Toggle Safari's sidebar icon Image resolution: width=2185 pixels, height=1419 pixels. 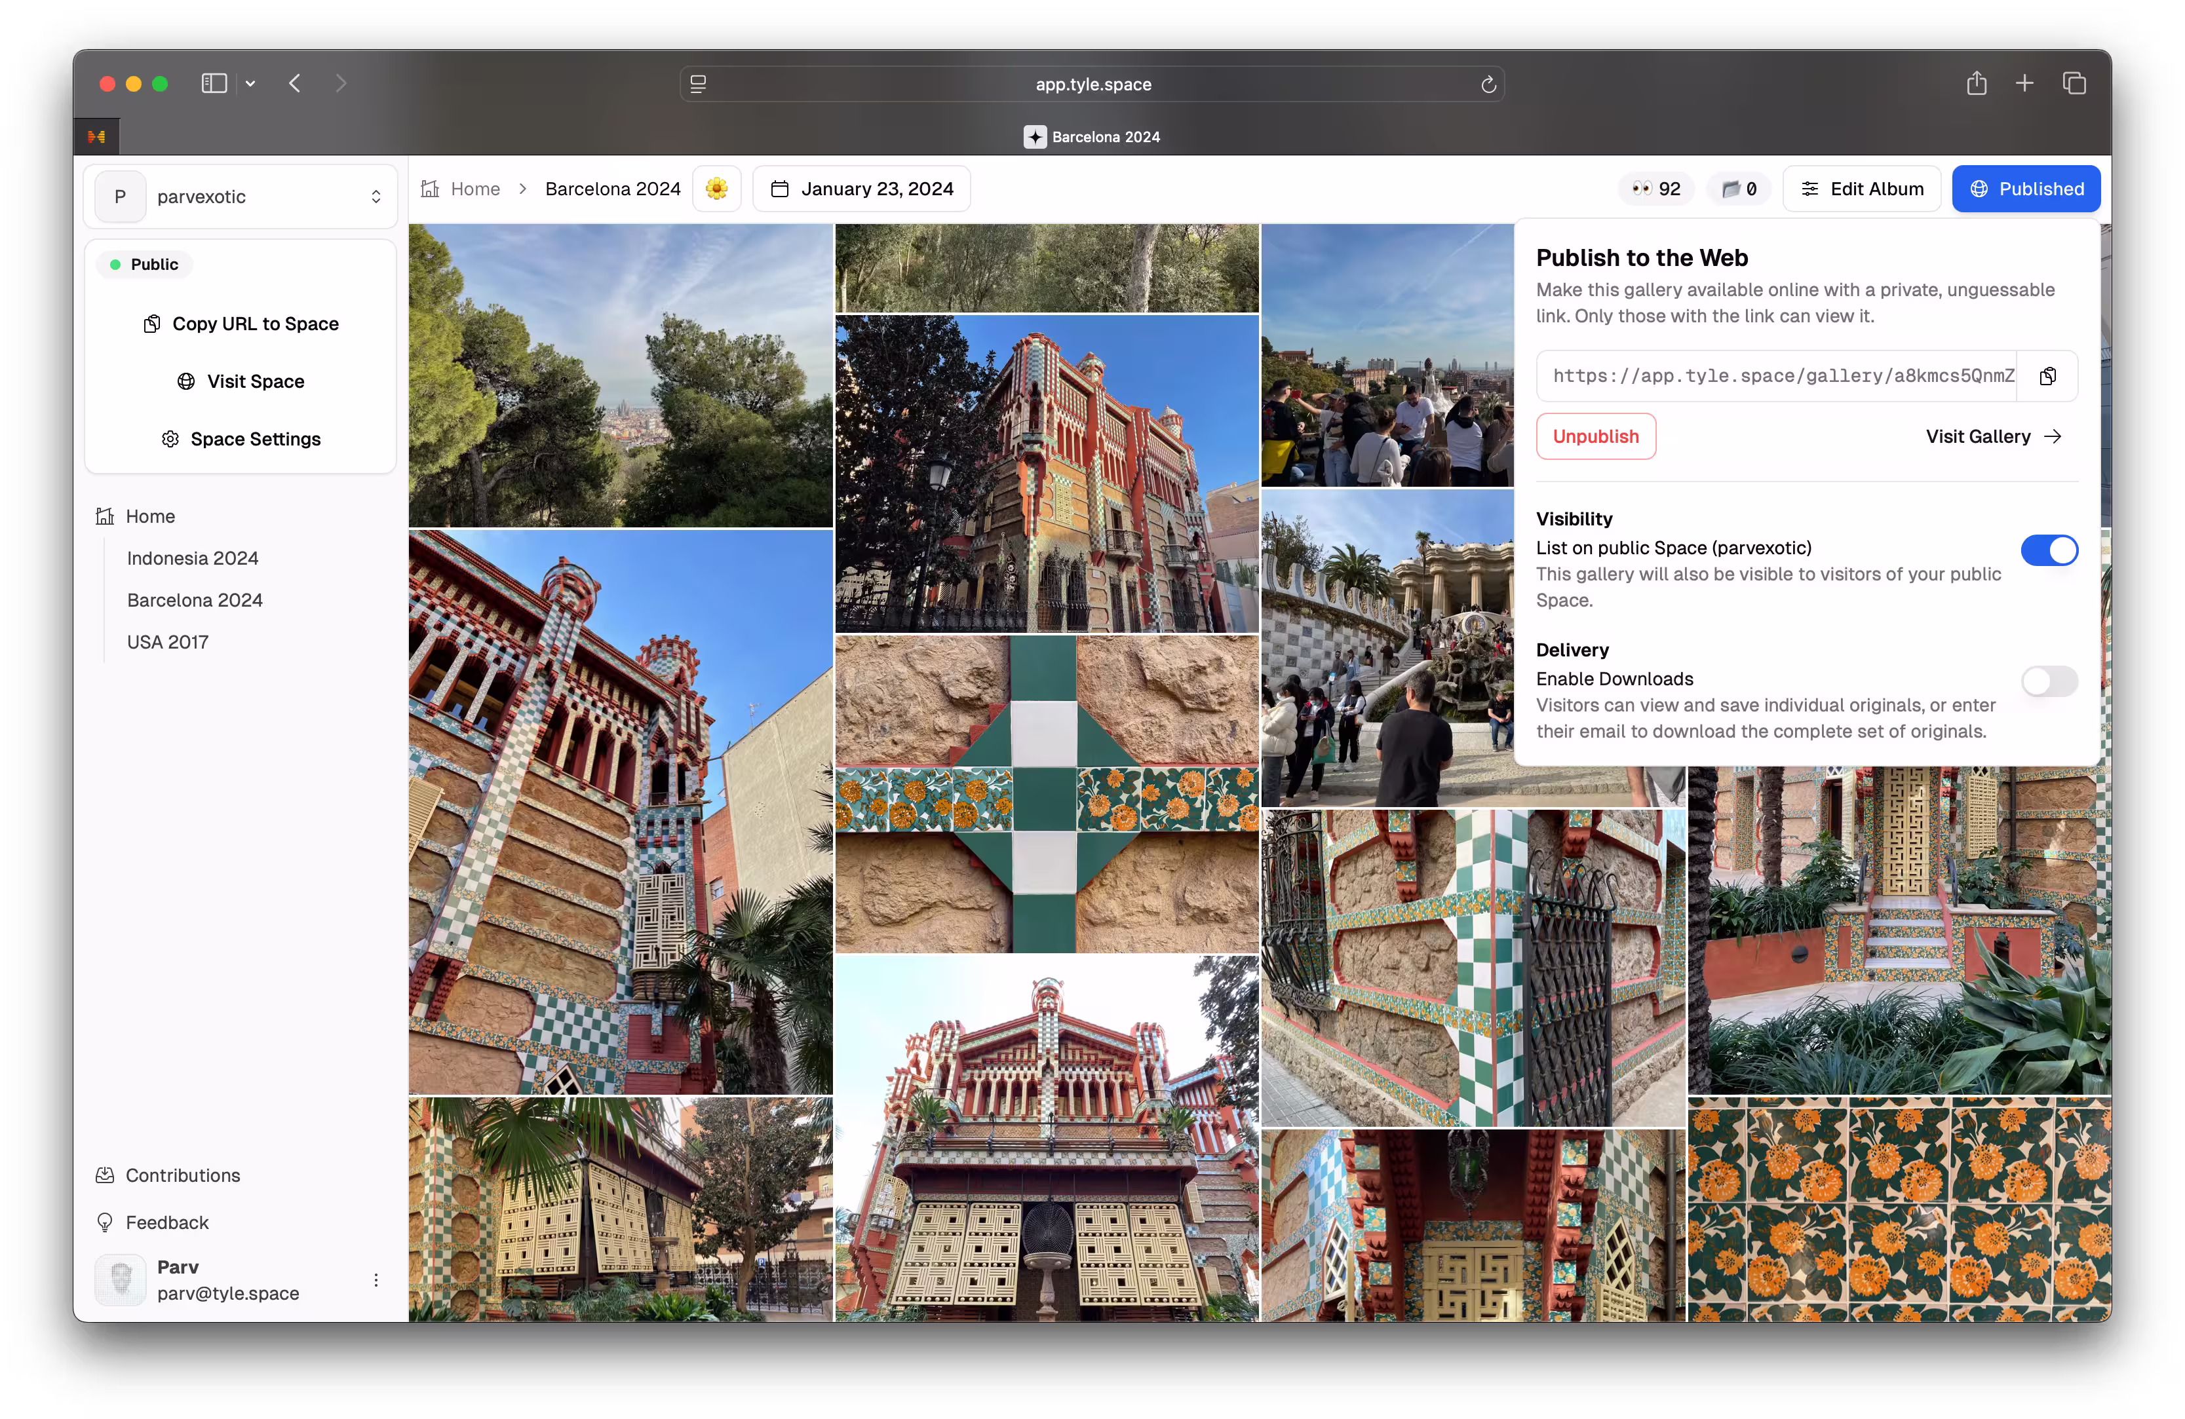point(214,83)
